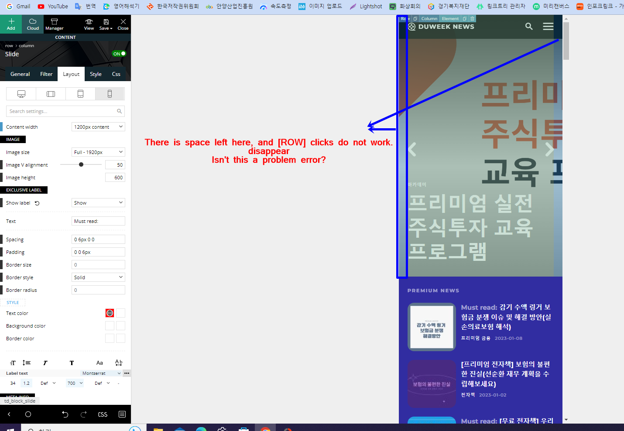Viewport: 624px width, 431px height.
Task: Select the Column breadcrumb tab in preview
Action: (429, 19)
